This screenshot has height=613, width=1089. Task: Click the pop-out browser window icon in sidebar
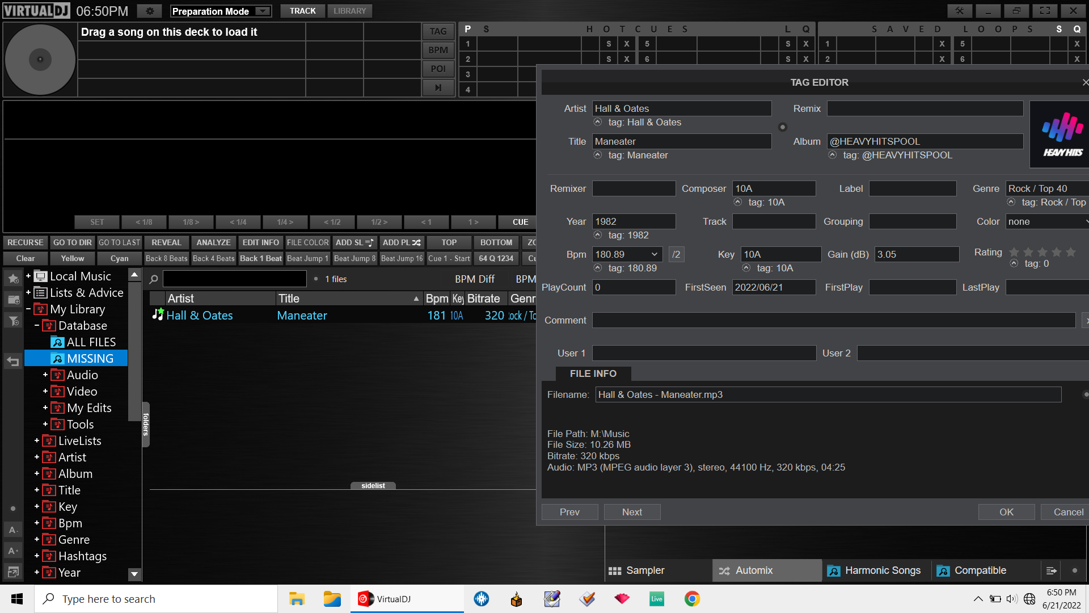point(13,572)
